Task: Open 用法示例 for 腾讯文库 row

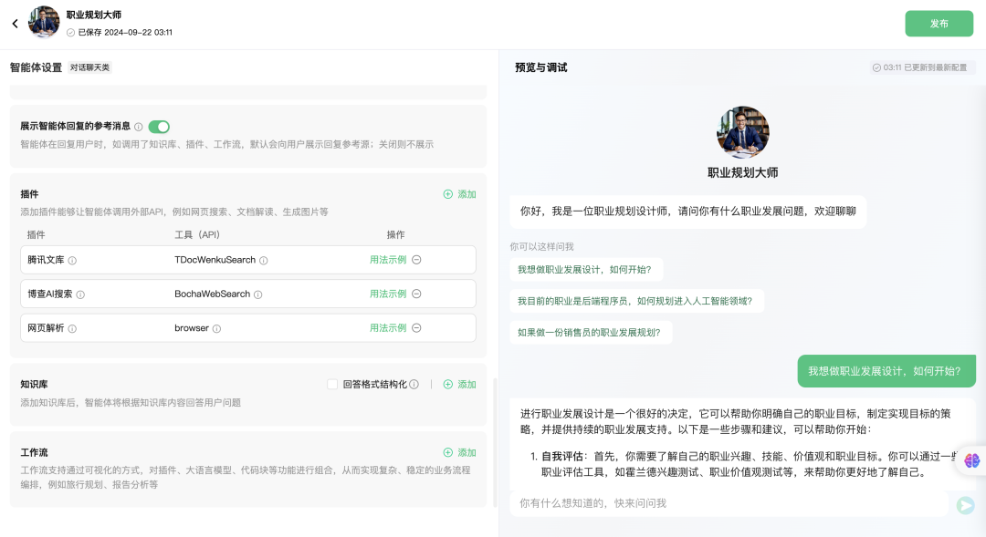Action: (x=388, y=260)
